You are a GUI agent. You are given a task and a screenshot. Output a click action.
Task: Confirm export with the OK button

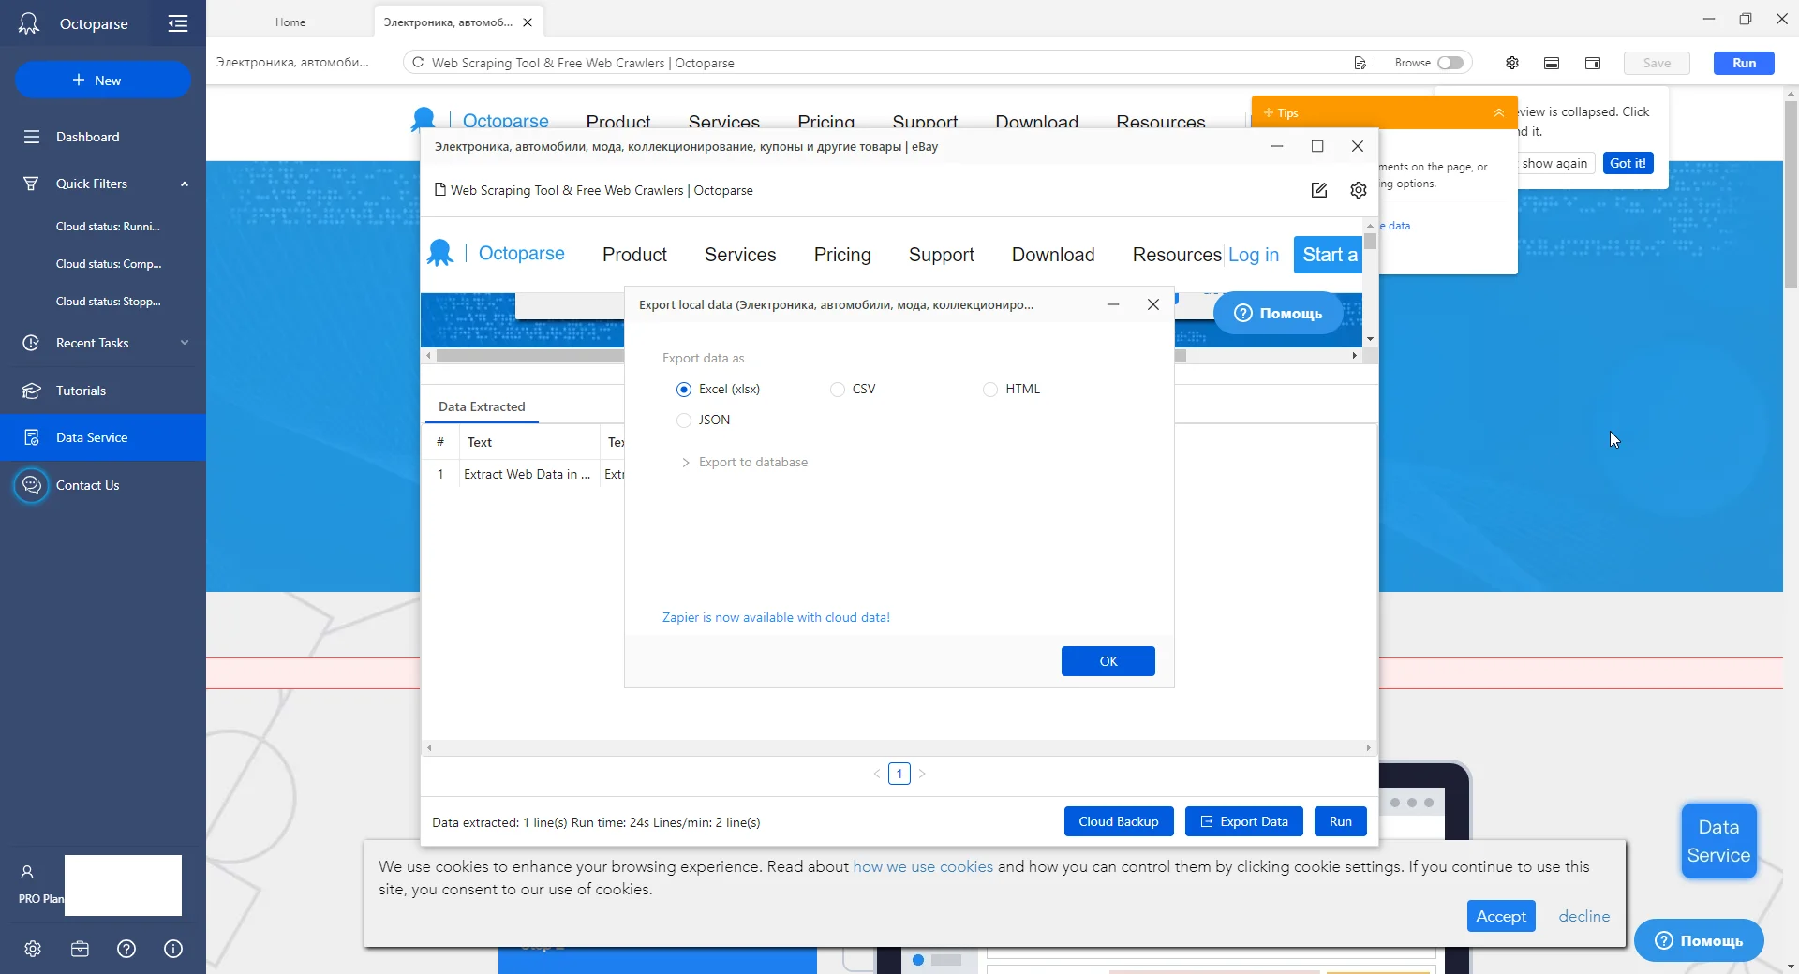tap(1108, 661)
